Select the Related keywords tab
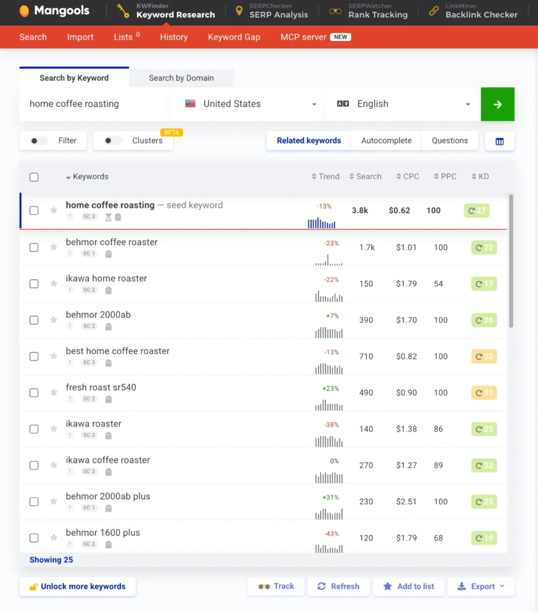 coord(309,141)
